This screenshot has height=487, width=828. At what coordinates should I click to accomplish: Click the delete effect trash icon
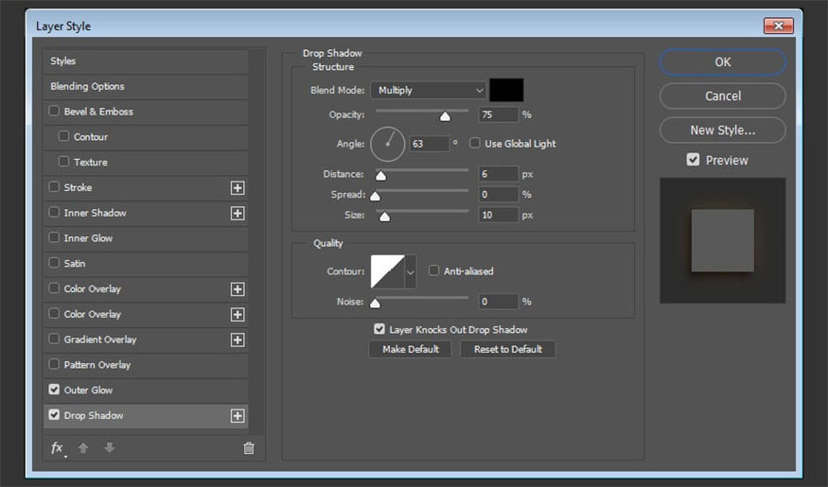point(249,448)
